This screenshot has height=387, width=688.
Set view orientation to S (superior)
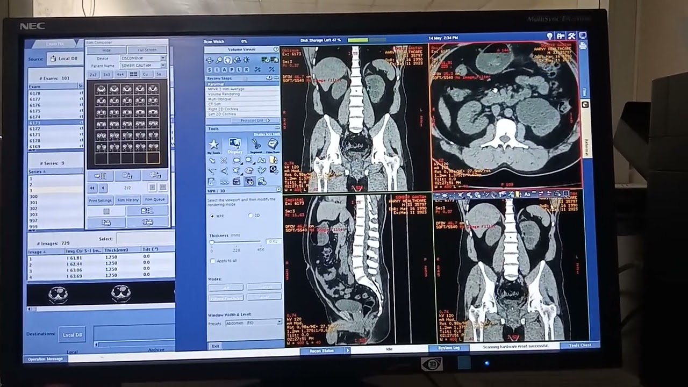coord(210,70)
